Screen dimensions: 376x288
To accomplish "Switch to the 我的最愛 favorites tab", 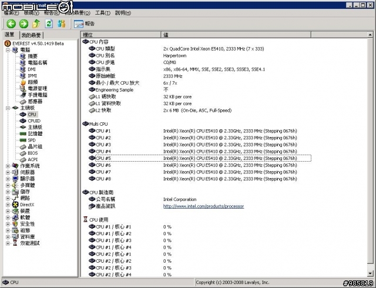I will click(31, 35).
